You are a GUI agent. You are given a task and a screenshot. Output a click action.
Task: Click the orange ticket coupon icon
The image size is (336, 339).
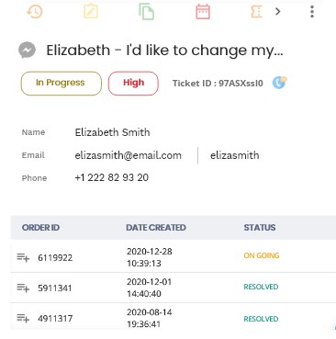pyautogui.click(x=256, y=12)
